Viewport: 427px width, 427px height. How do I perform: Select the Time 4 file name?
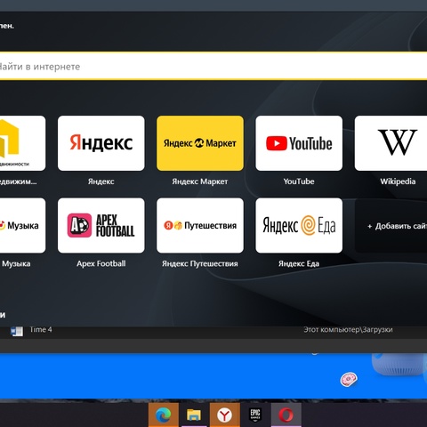41,329
